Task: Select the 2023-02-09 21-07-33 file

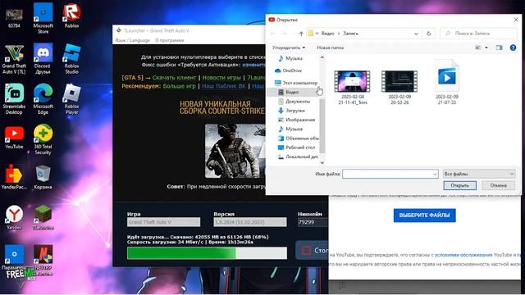Action: pos(447,82)
